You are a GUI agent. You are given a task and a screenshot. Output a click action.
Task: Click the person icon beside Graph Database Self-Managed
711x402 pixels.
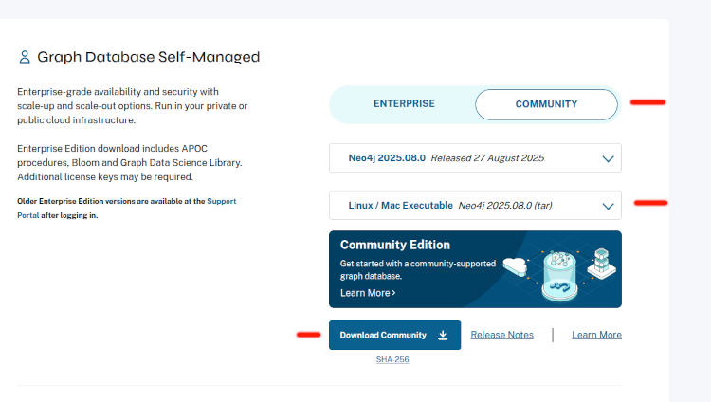pos(25,57)
